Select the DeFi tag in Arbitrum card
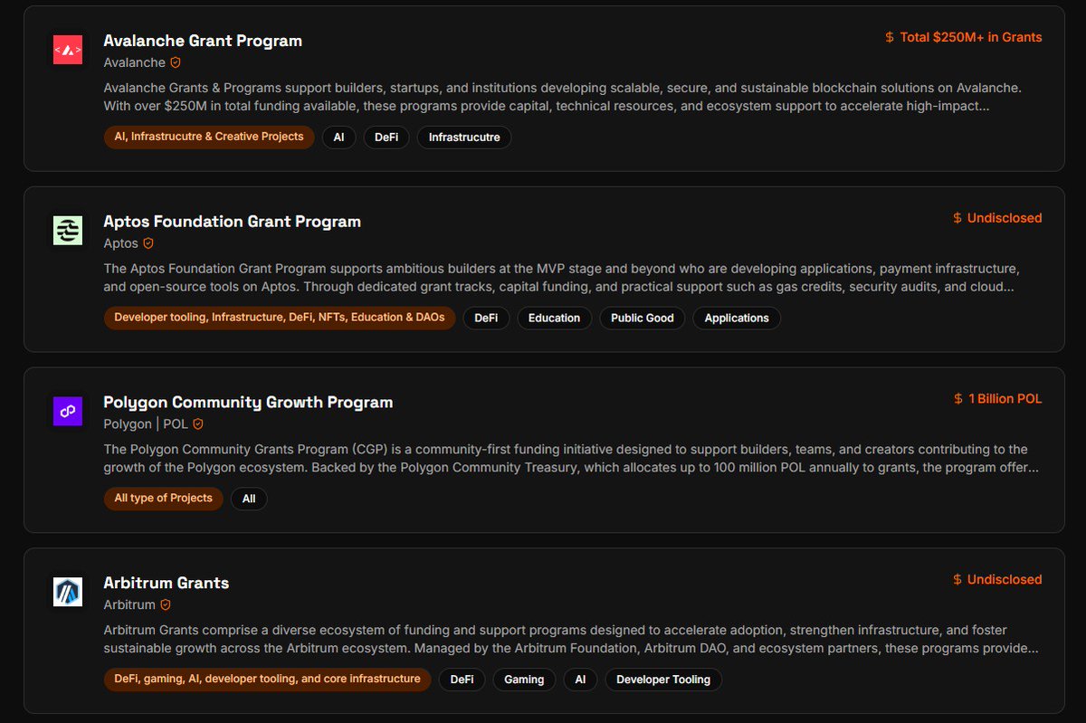Viewport: 1086px width, 723px height. [x=462, y=680]
